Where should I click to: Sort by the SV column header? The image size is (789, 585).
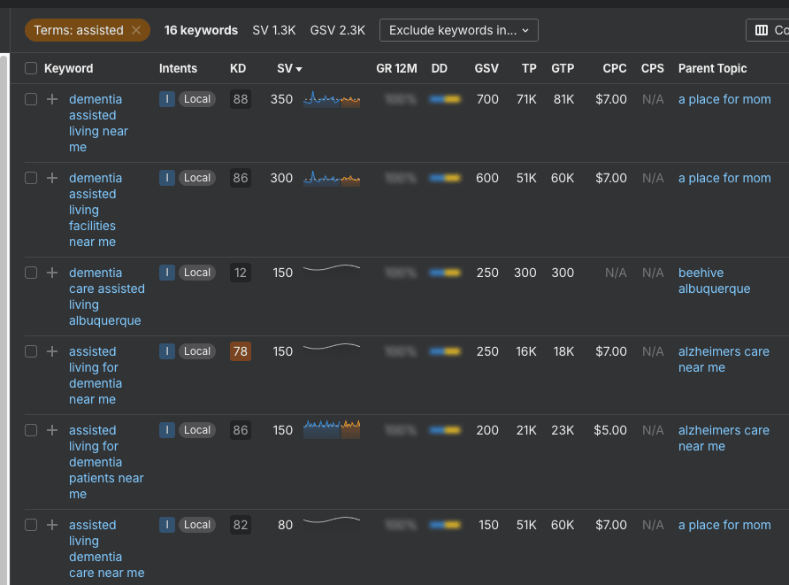(x=286, y=68)
